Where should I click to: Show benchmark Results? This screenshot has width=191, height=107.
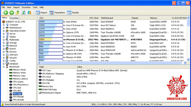[73, 13]
